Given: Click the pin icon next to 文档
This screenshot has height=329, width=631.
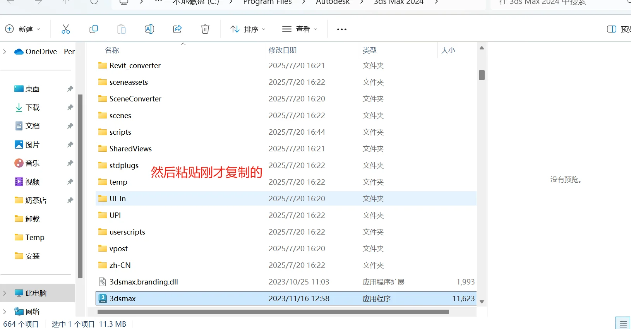Looking at the screenshot, I should coord(70,126).
